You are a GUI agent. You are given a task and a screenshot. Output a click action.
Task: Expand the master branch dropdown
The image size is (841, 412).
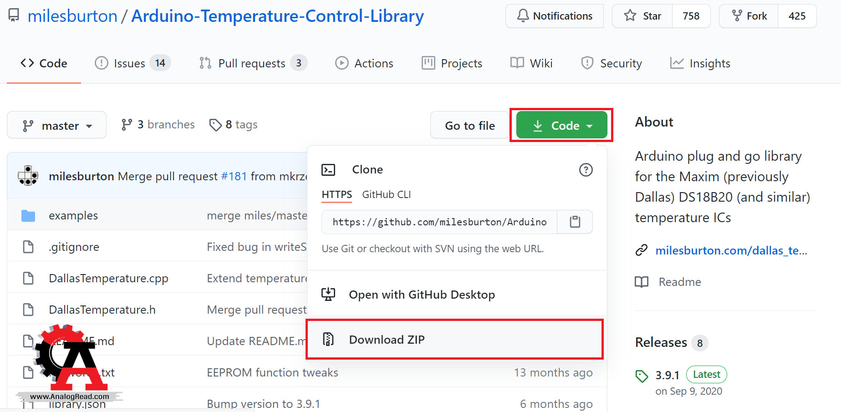click(57, 125)
